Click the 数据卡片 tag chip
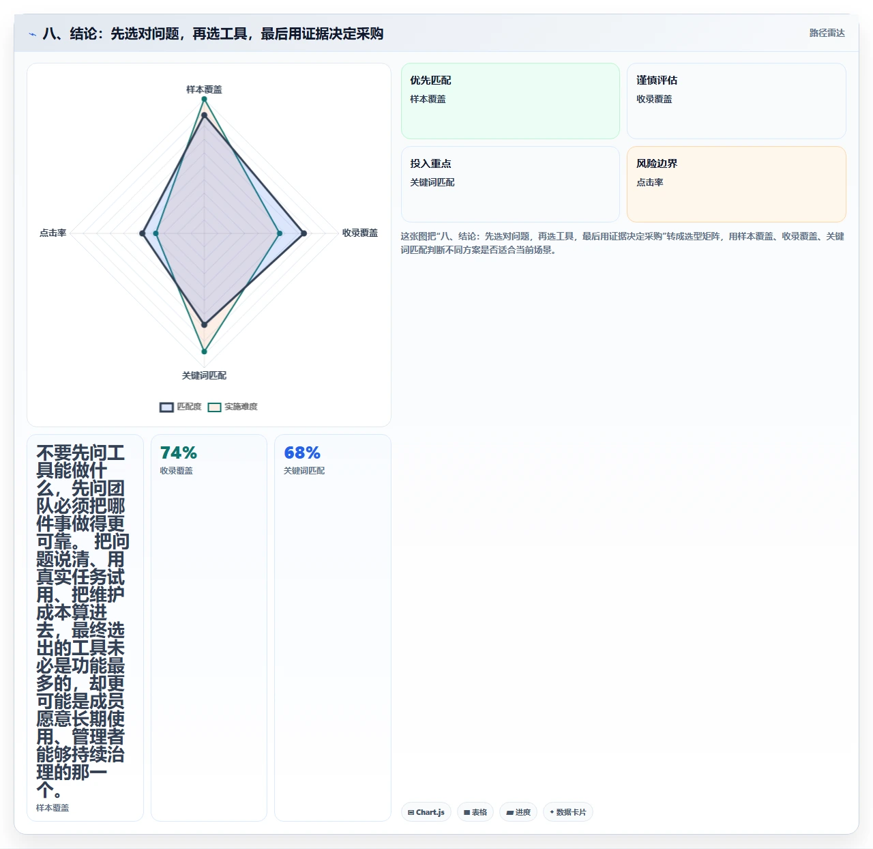Viewport: 873px width, 849px height. pyautogui.click(x=568, y=812)
